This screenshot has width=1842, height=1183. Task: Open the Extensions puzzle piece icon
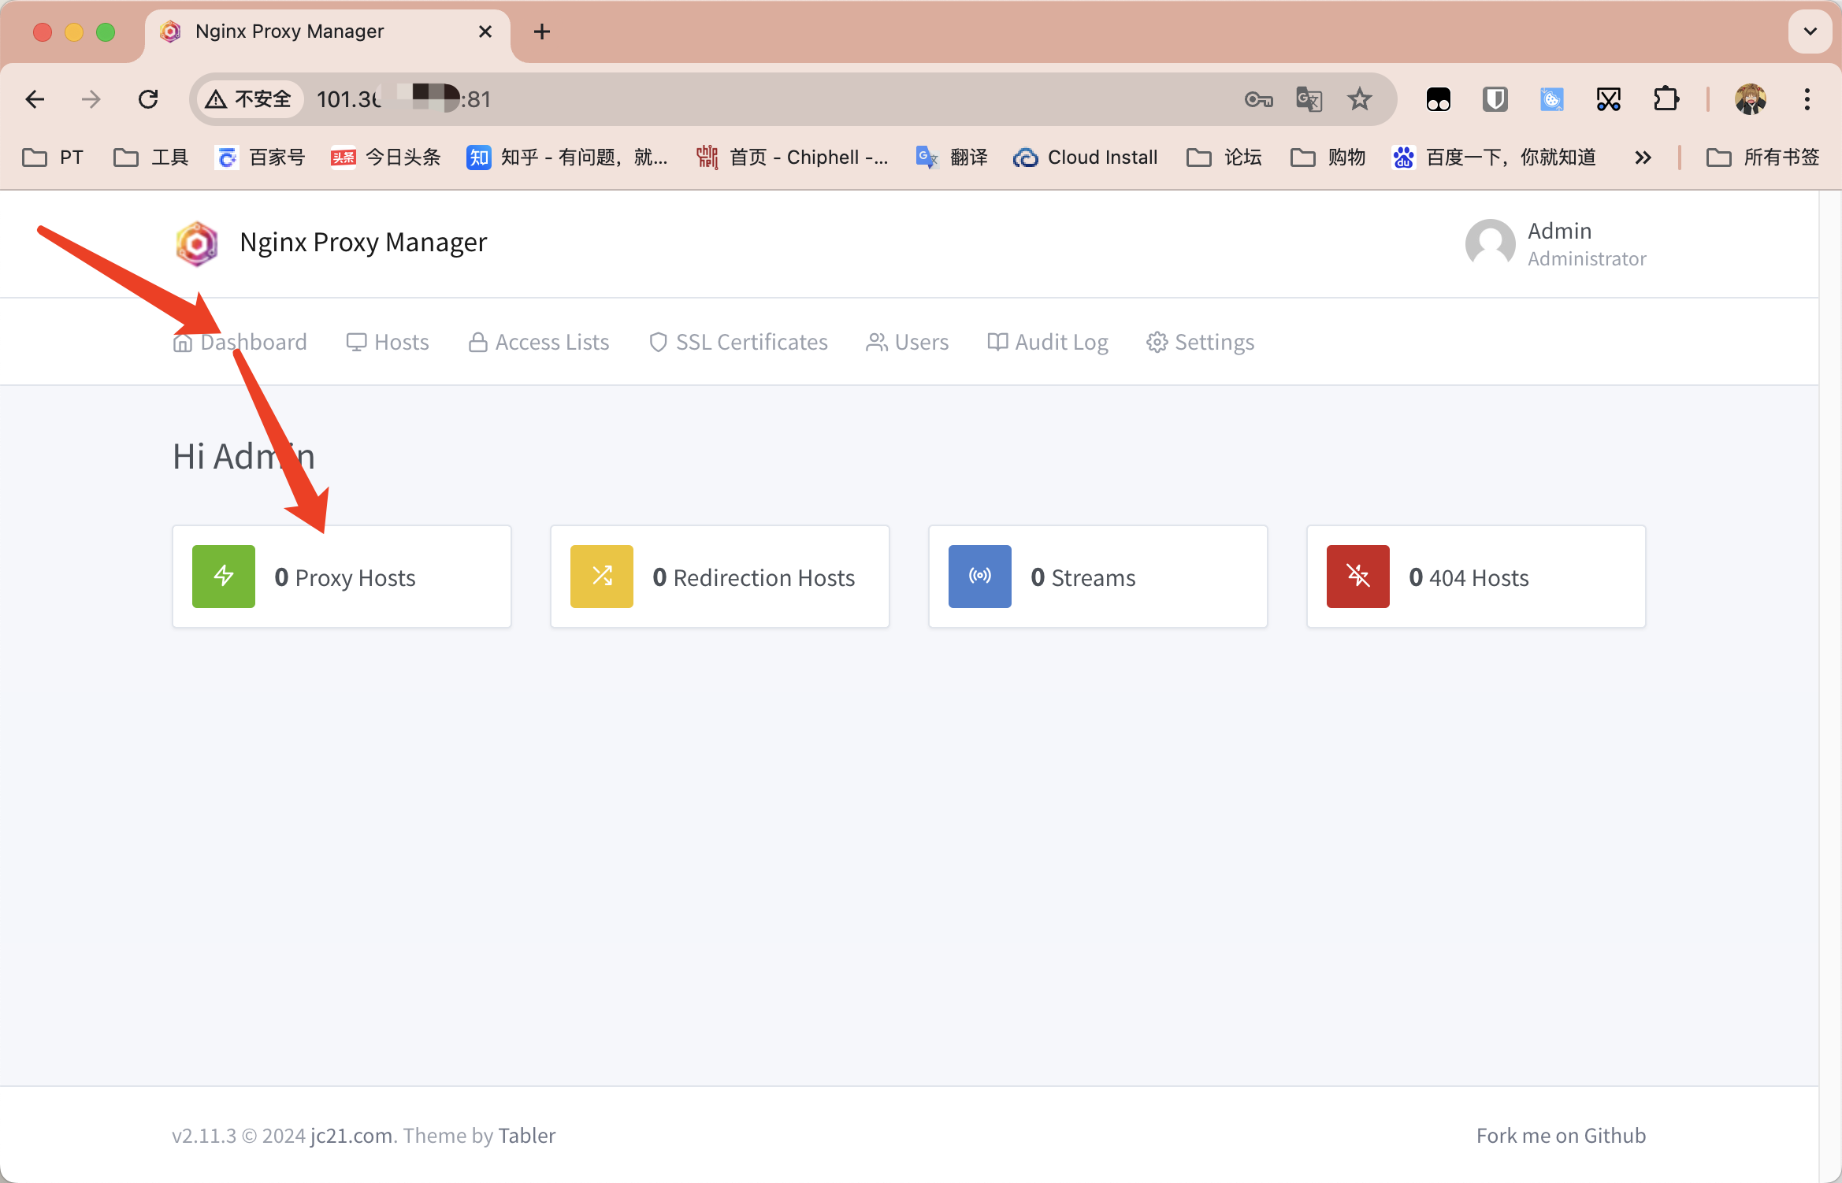click(1666, 99)
